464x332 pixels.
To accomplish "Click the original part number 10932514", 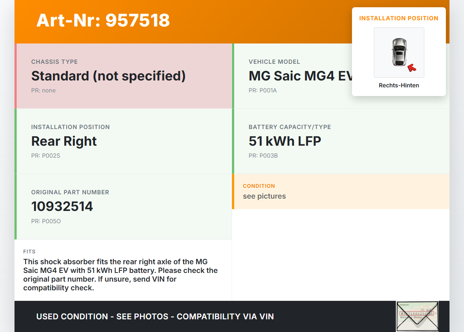I will click(x=62, y=206).
